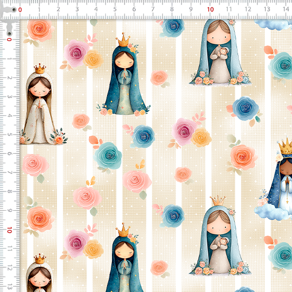292x292 pixels.
Task: Click number 14 on the top ruler
Action: pyautogui.click(x=286, y=9)
